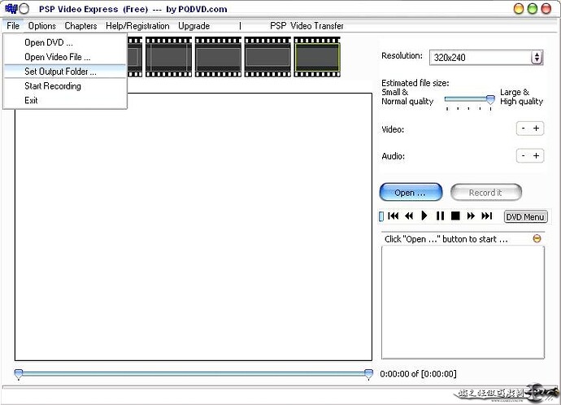Choose Open DVD... from File menu

pos(65,42)
